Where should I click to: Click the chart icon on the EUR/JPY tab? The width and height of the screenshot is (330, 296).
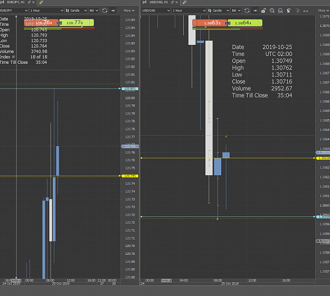2,2
